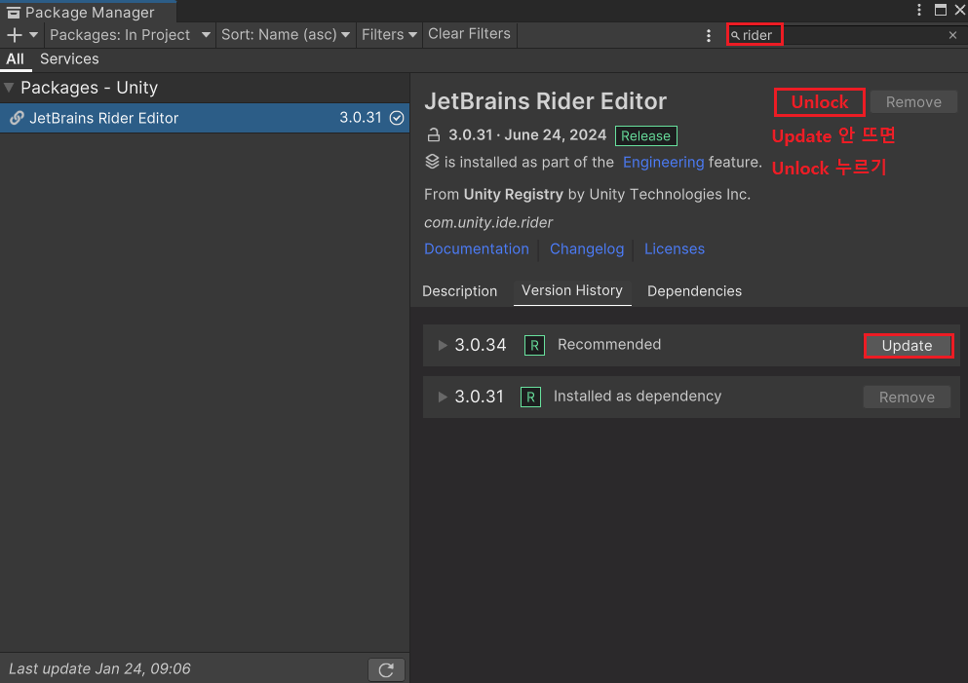Image resolution: width=968 pixels, height=683 pixels.
Task: Click the Clear Filters button
Action: coord(469,34)
